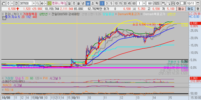
Task: Click the speaker sound alert icon
Action: [42, 3]
